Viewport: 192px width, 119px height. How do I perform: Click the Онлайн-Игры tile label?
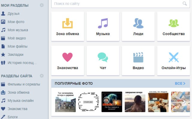point(174,68)
